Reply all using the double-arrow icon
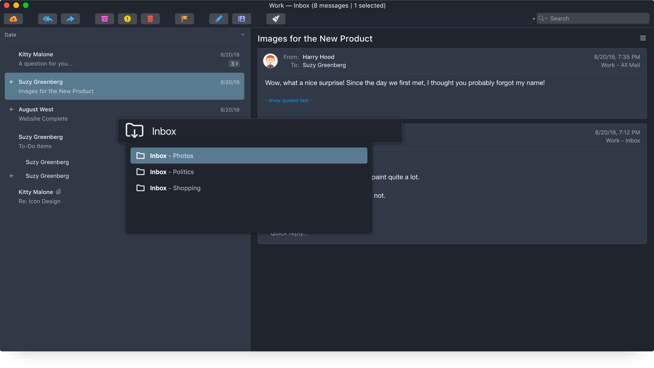This screenshot has width=654, height=368. click(47, 18)
